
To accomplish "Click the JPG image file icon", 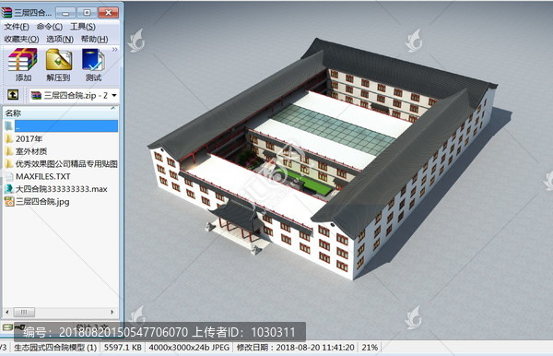I will pos(9,202).
